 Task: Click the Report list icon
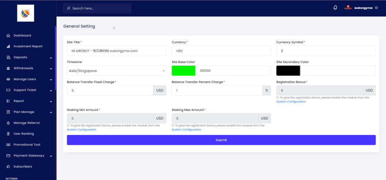pos(8,101)
